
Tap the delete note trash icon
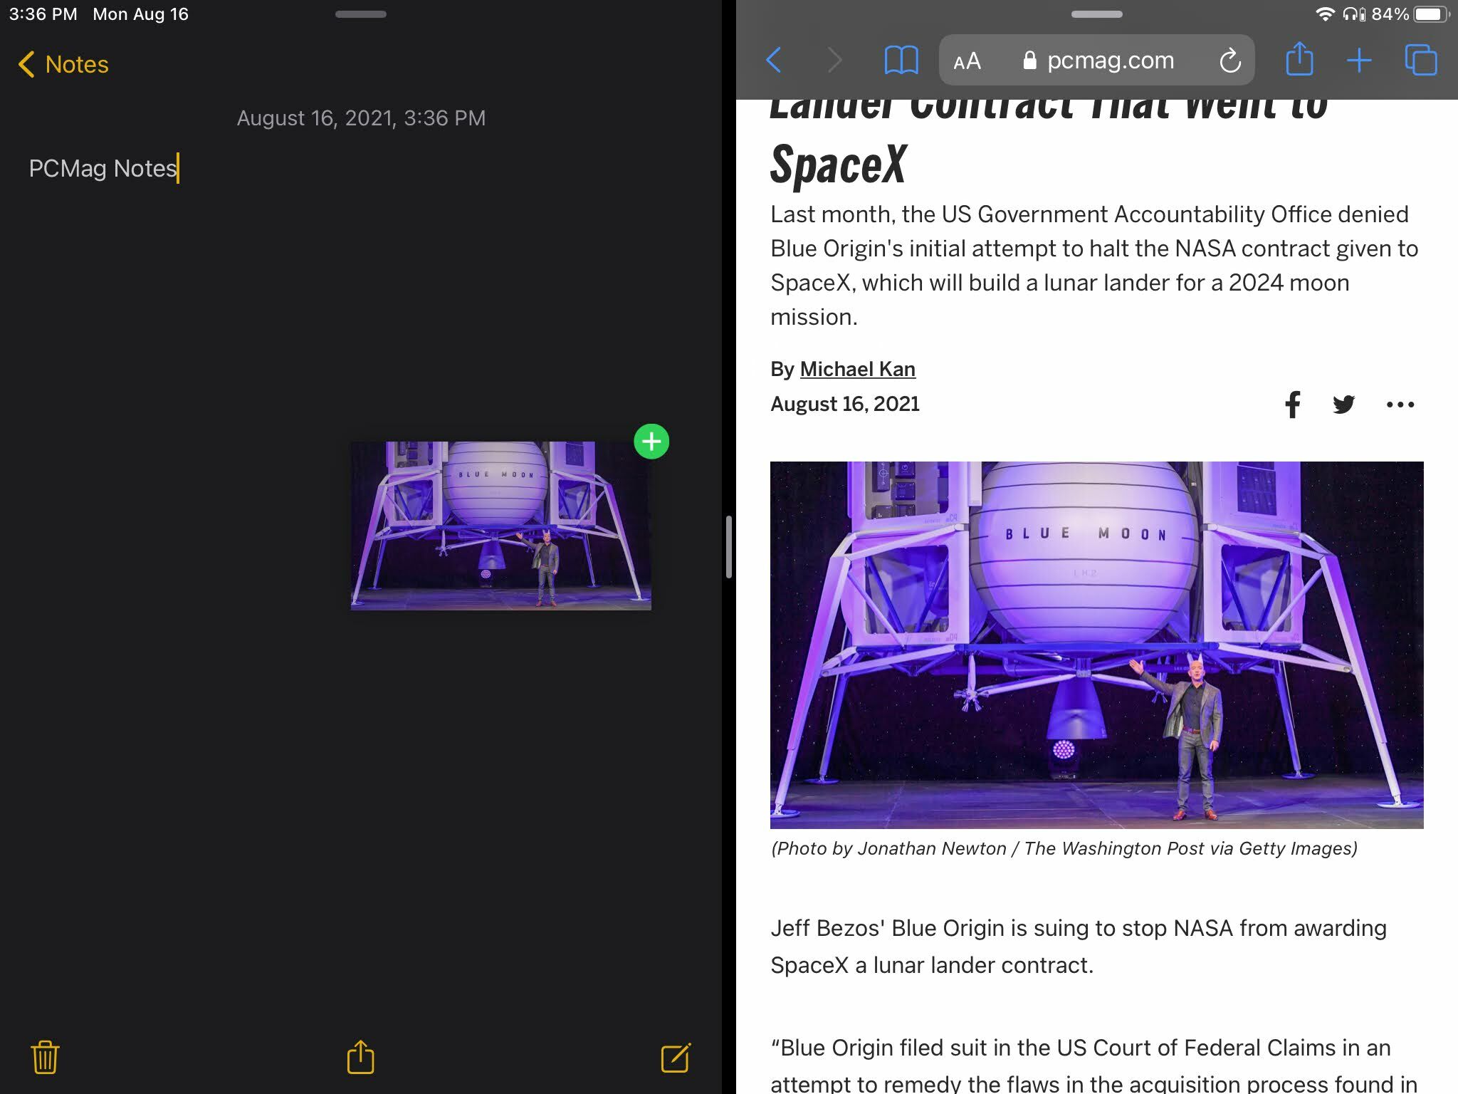click(x=46, y=1055)
